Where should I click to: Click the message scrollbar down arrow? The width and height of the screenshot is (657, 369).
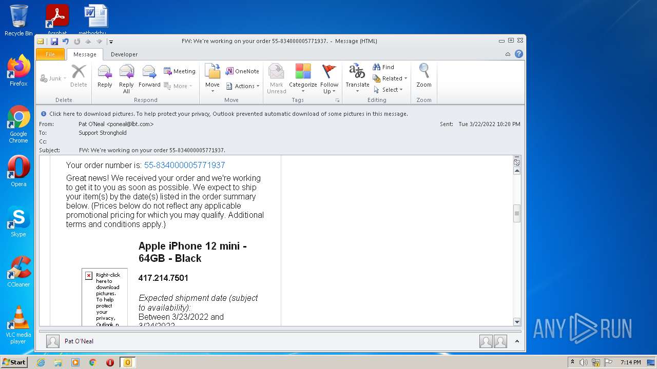coord(517,322)
